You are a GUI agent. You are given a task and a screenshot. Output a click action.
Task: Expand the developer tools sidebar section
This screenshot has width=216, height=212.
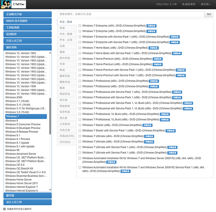coord(28,41)
